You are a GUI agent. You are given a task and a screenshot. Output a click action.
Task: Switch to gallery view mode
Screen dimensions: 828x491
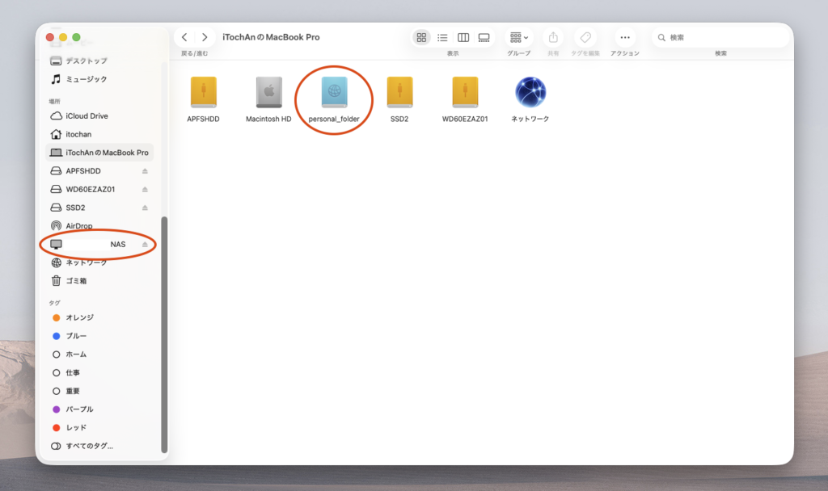484,38
